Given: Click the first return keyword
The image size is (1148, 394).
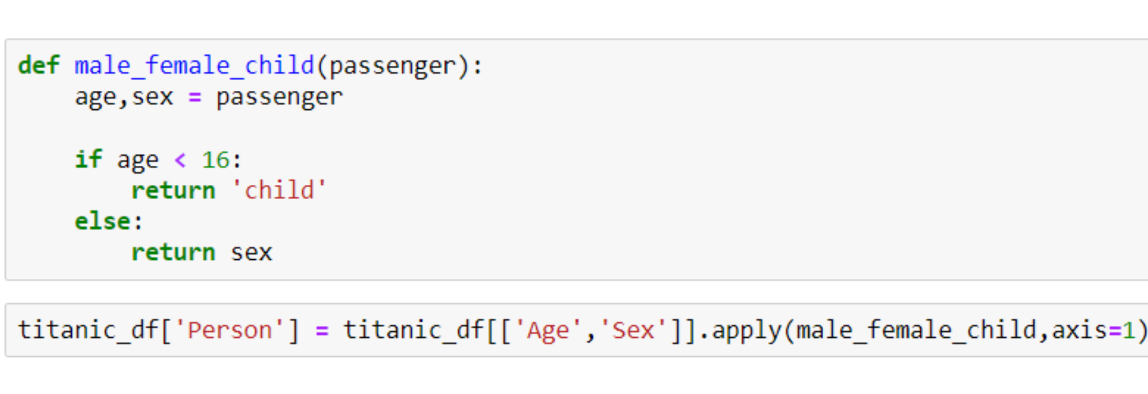Looking at the screenshot, I should pyautogui.click(x=173, y=191).
